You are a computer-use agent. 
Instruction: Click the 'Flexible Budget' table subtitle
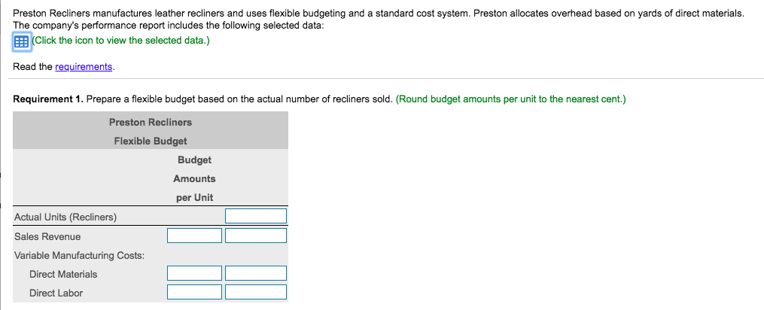(151, 141)
